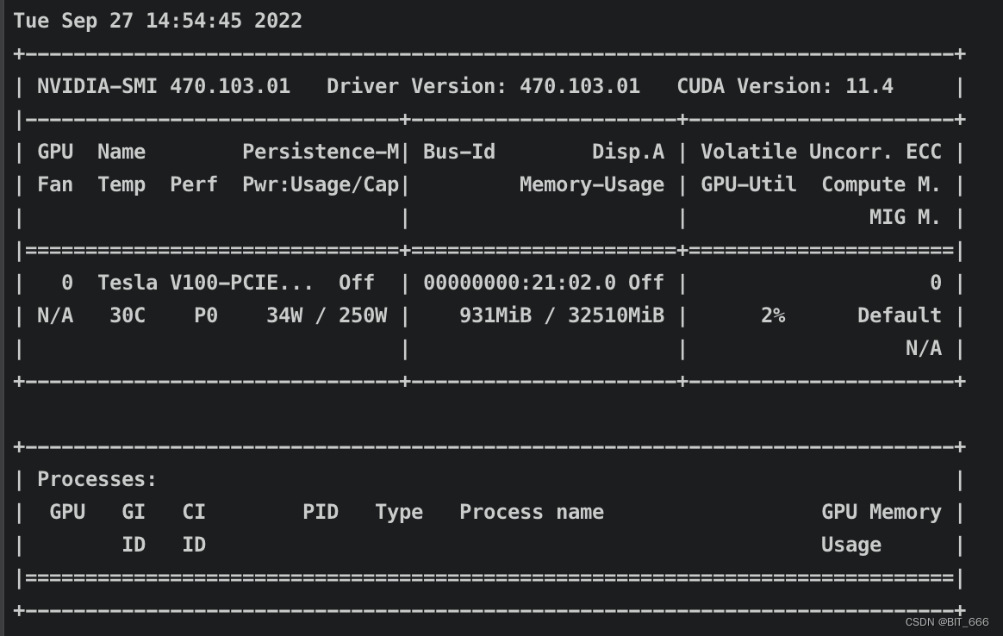Click the Processes: section label
The height and width of the screenshot is (636, 1003).
pyautogui.click(x=97, y=480)
